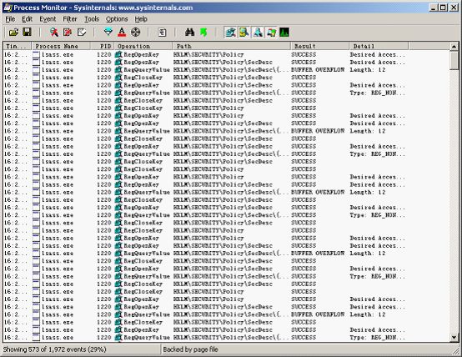
Task: Open Find with the binoculars icon
Action: click(190, 33)
